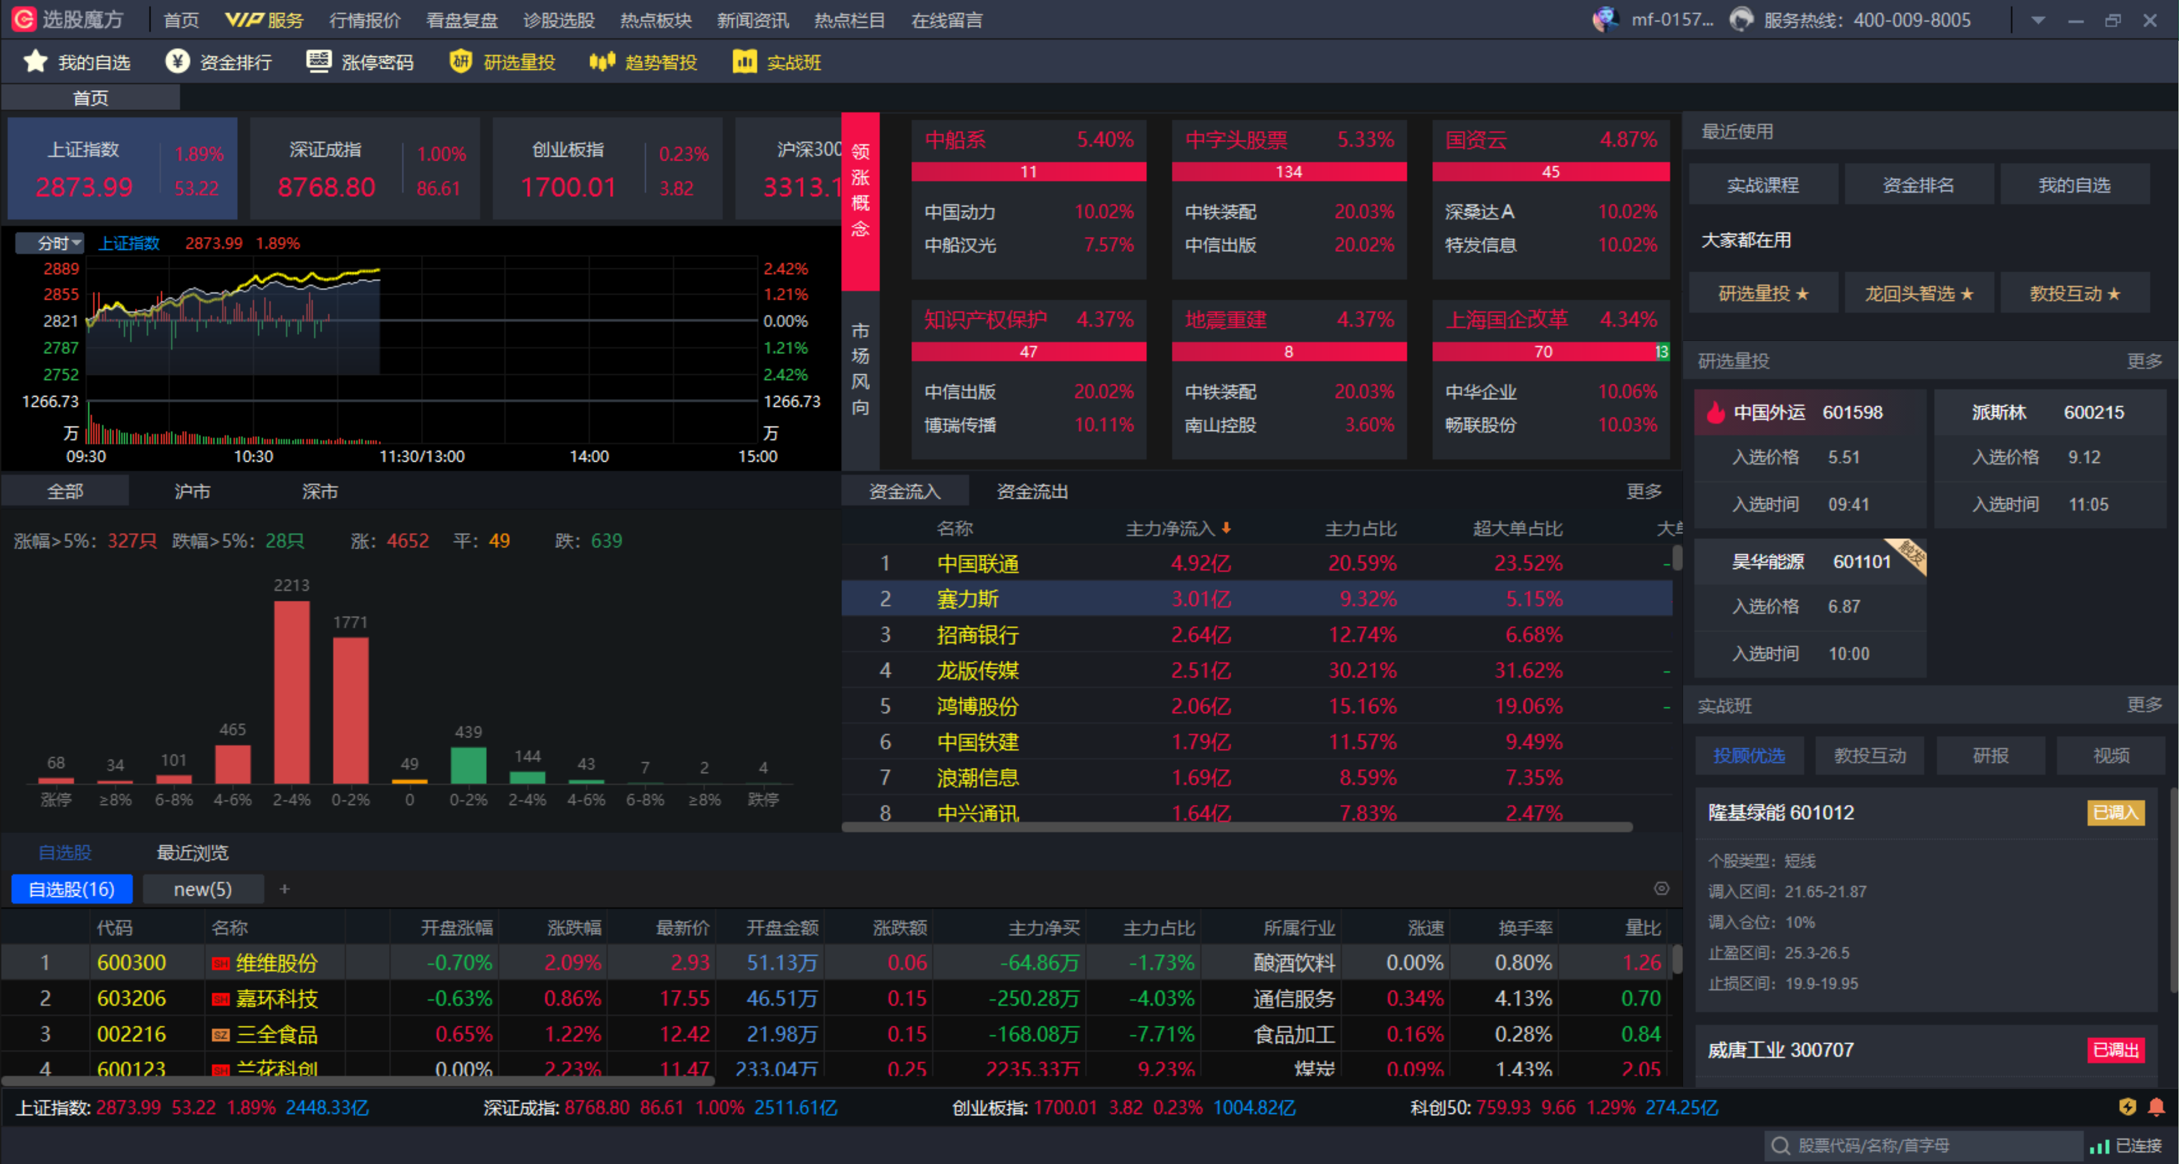Click the 涨停密码 keyboard icon

tap(319, 62)
